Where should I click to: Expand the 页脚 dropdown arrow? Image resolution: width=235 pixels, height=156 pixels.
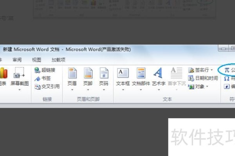coord(88,90)
